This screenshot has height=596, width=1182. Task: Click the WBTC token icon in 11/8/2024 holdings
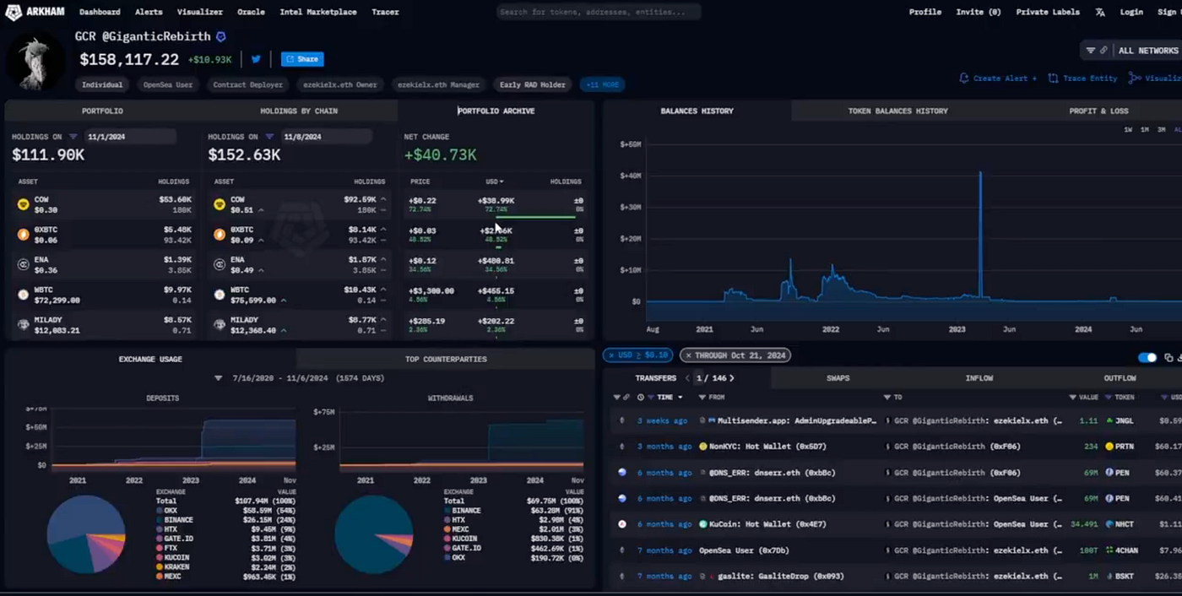[220, 295]
